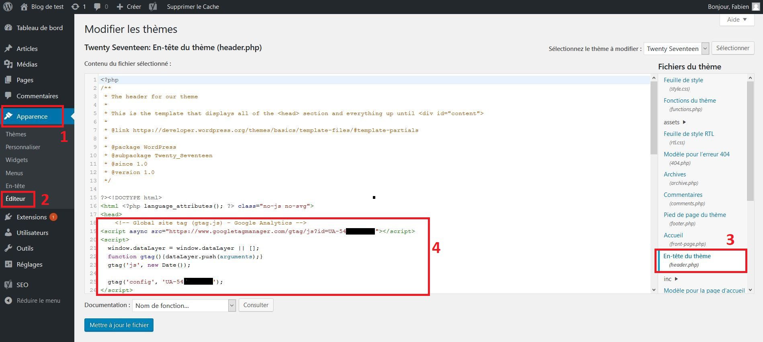Click the Tableau de bord dashboard icon
This screenshot has height=342, width=763.
click(8, 28)
